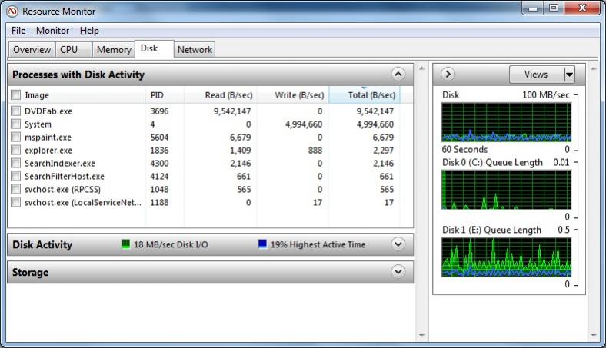The height and width of the screenshot is (348, 606).
Task: Click the Disk 100 MB/sec graph
Action: [x=506, y=122]
